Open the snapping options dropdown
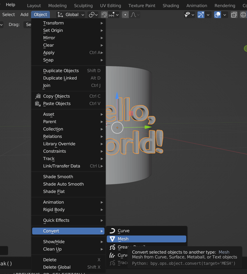This screenshot has height=274, width=247. point(114,15)
